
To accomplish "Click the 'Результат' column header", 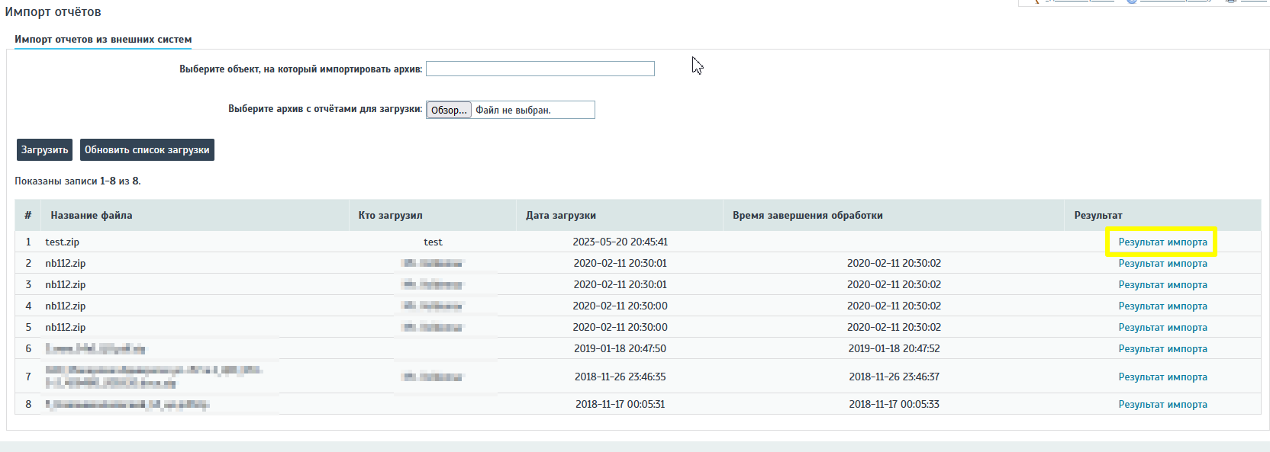I will tap(1098, 216).
